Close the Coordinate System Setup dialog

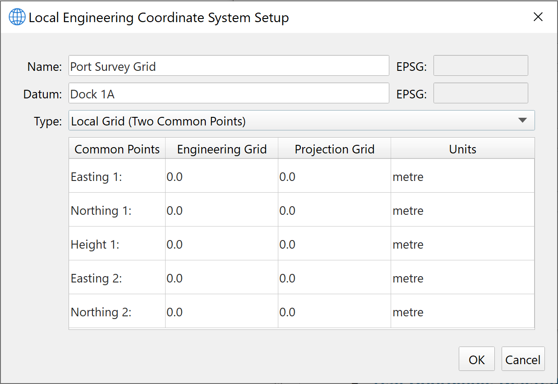coord(538,17)
